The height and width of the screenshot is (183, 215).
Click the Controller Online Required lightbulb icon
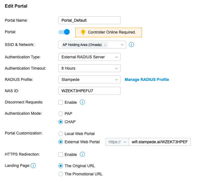pos(83,32)
